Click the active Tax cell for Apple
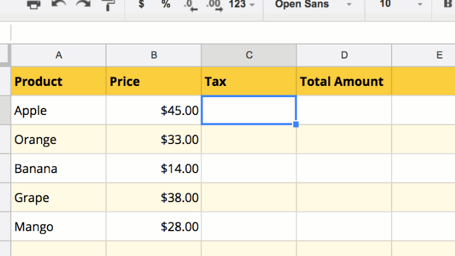455x256 pixels. 249,110
